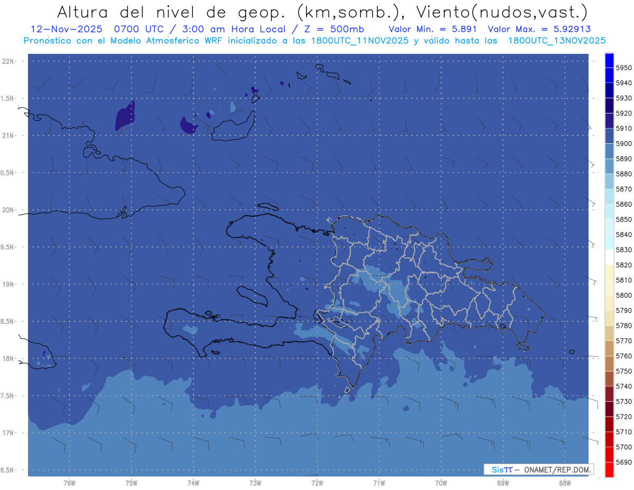This screenshot has height=490, width=634.
Task: Click the 22N latitude axis label
Action: point(8,61)
